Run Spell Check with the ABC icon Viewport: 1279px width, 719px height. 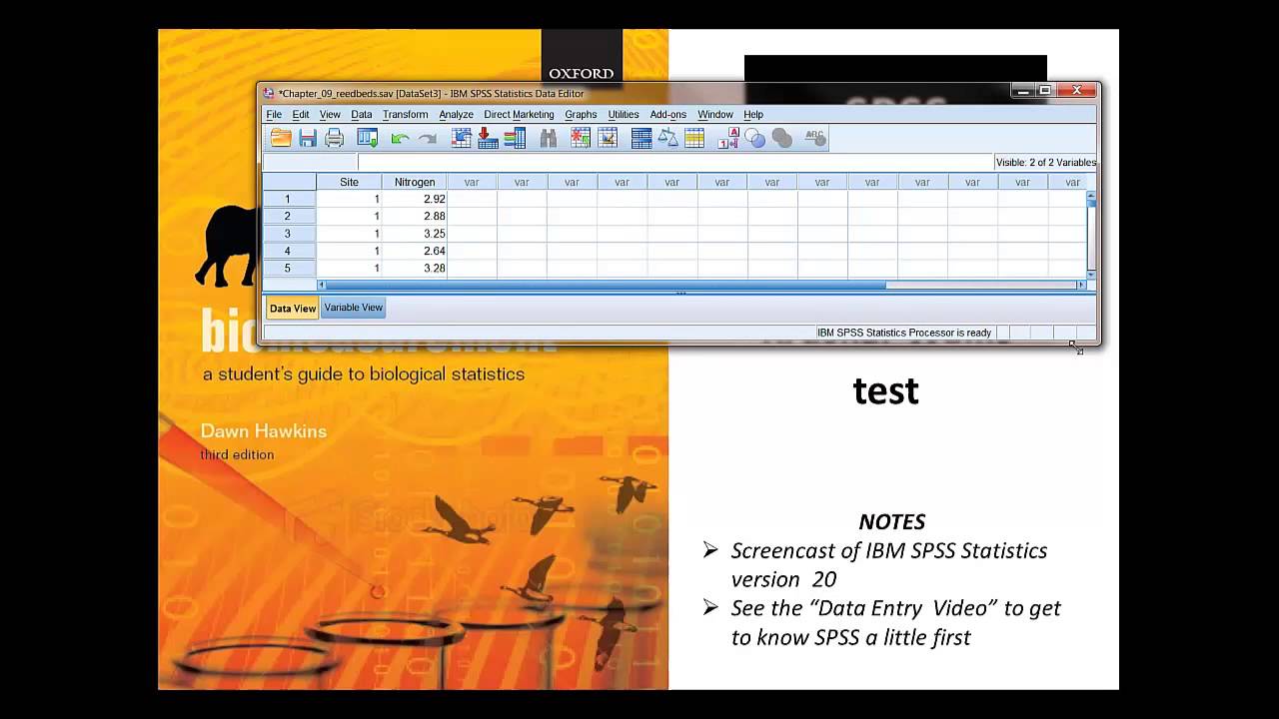point(815,138)
